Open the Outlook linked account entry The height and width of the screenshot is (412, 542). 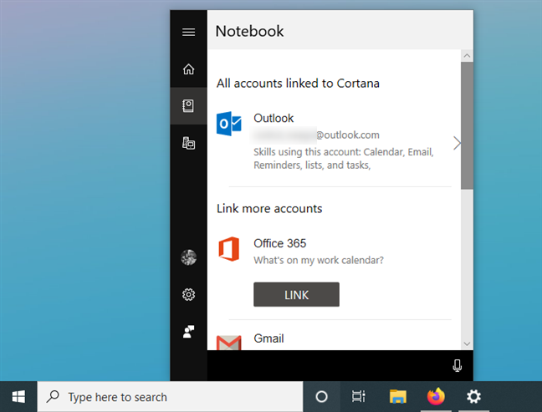point(334,141)
